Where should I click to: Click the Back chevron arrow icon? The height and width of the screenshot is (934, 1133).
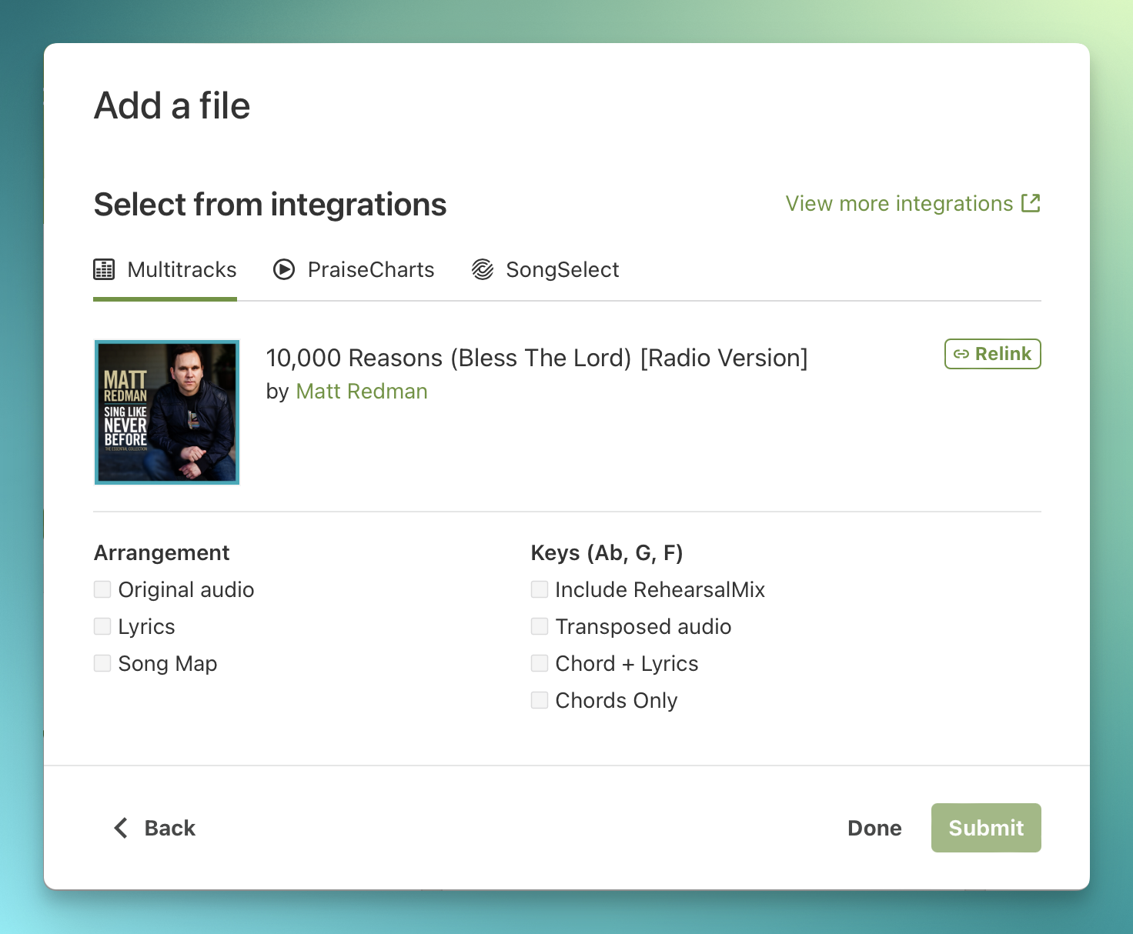pos(121,828)
